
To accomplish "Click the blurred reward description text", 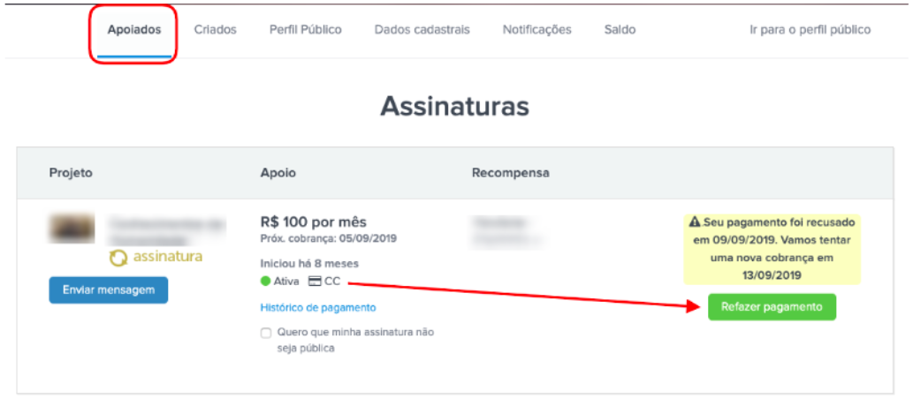I will (x=508, y=230).
